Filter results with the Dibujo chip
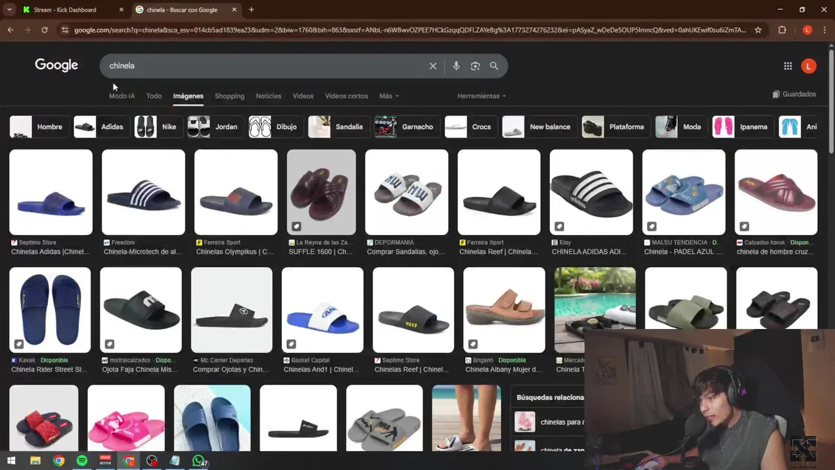The height and width of the screenshot is (470, 835). pyautogui.click(x=275, y=127)
